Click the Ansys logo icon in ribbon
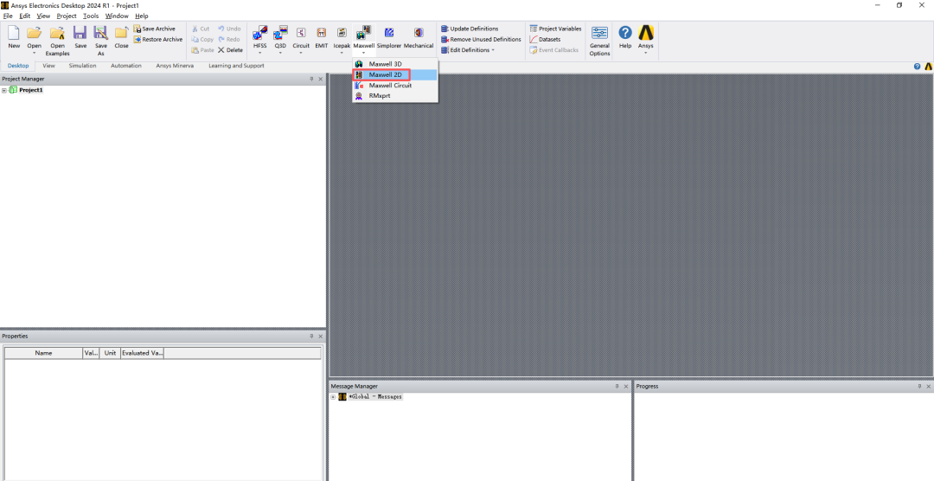The image size is (934, 481). 646,32
